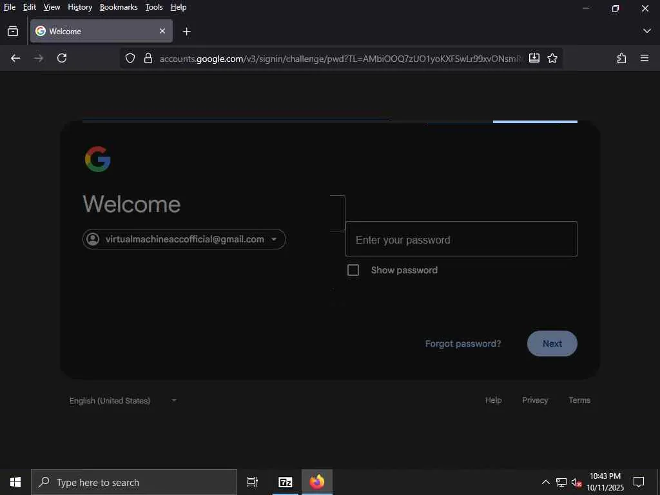The image size is (660, 495).
Task: Open the Privacy link
Action: pos(535,400)
